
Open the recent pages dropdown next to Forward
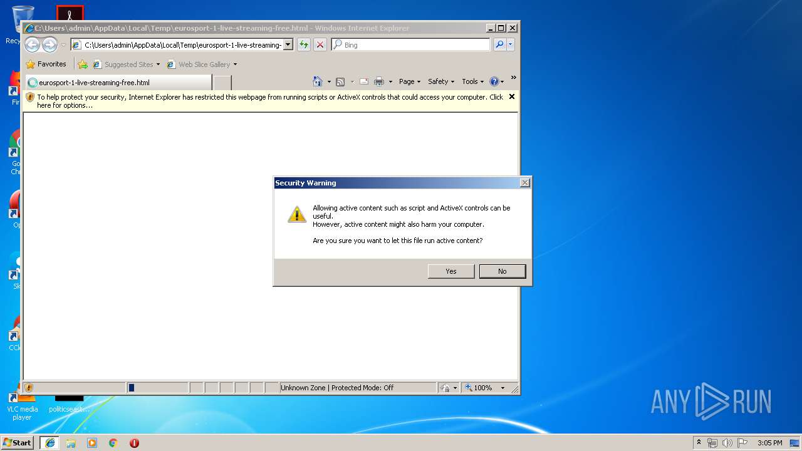point(63,45)
